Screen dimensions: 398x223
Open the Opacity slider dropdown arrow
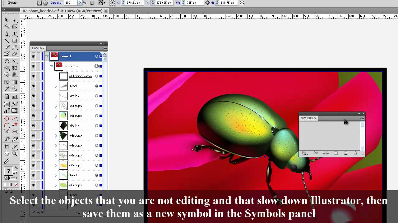(x=80, y=3)
